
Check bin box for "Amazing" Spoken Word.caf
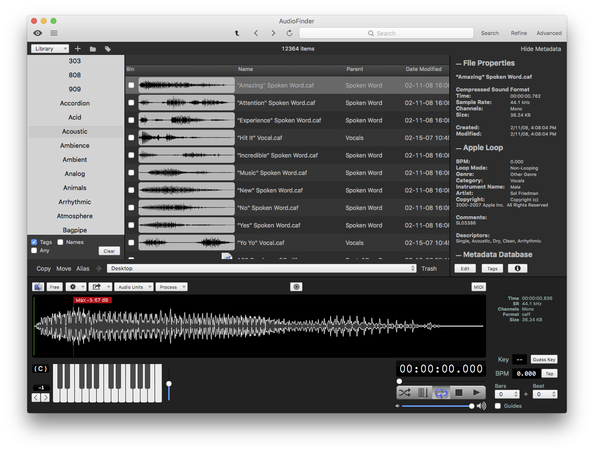coord(131,85)
